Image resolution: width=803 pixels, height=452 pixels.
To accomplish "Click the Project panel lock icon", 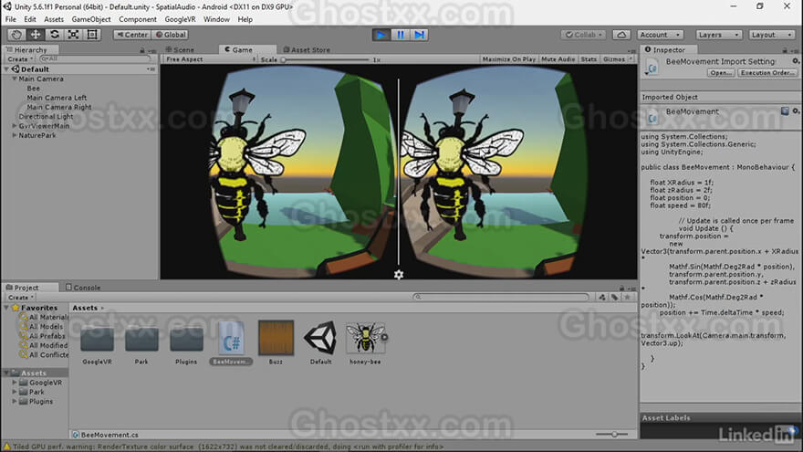I will [x=621, y=288].
